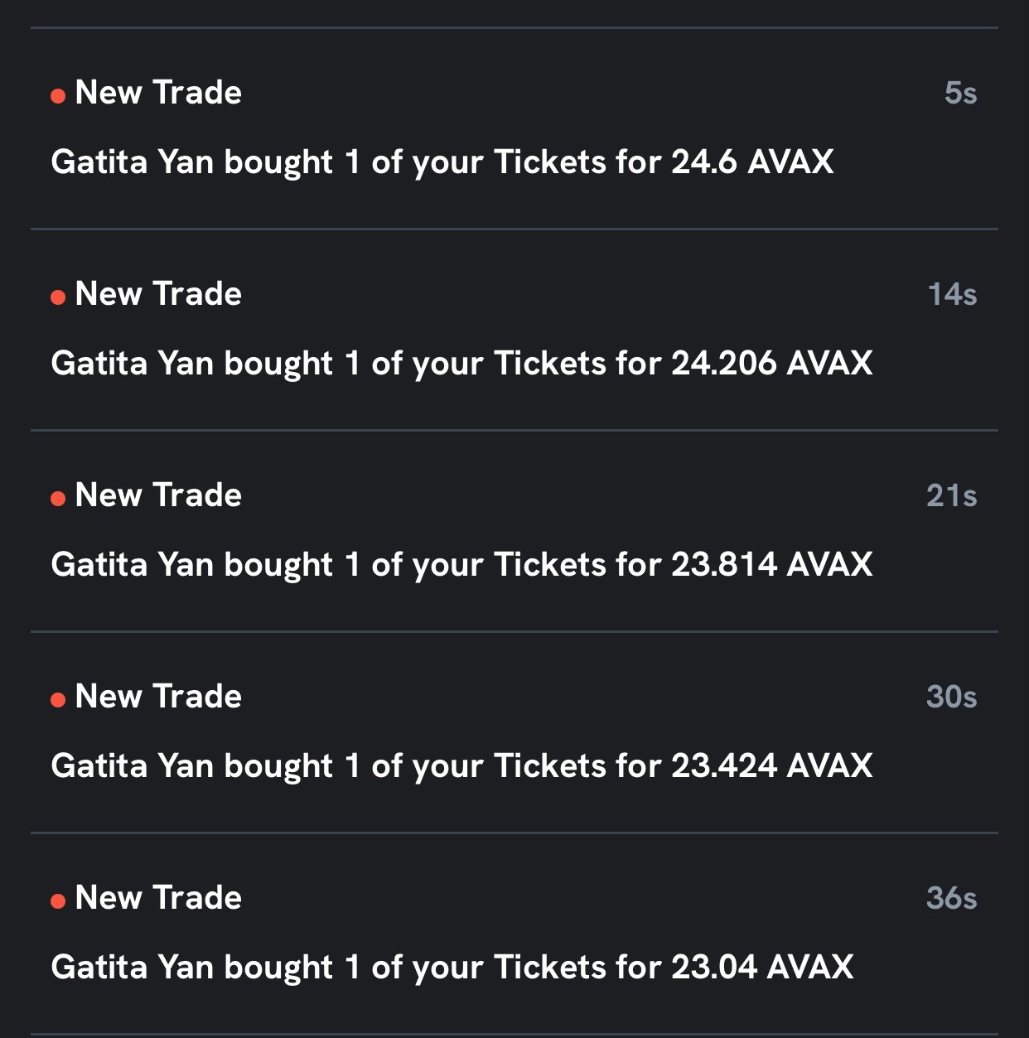1029x1038 pixels.
Task: Open the 24.206 AVAX ticket purchase message
Action: click(x=461, y=364)
